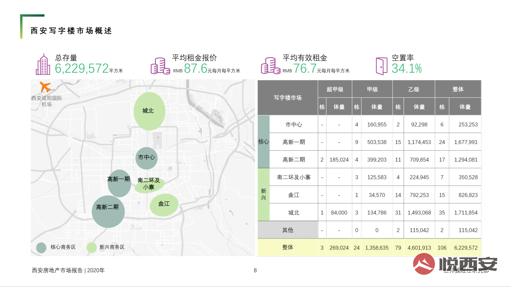
Task: Select the 市中心 bubble on the map
Action: point(147,158)
